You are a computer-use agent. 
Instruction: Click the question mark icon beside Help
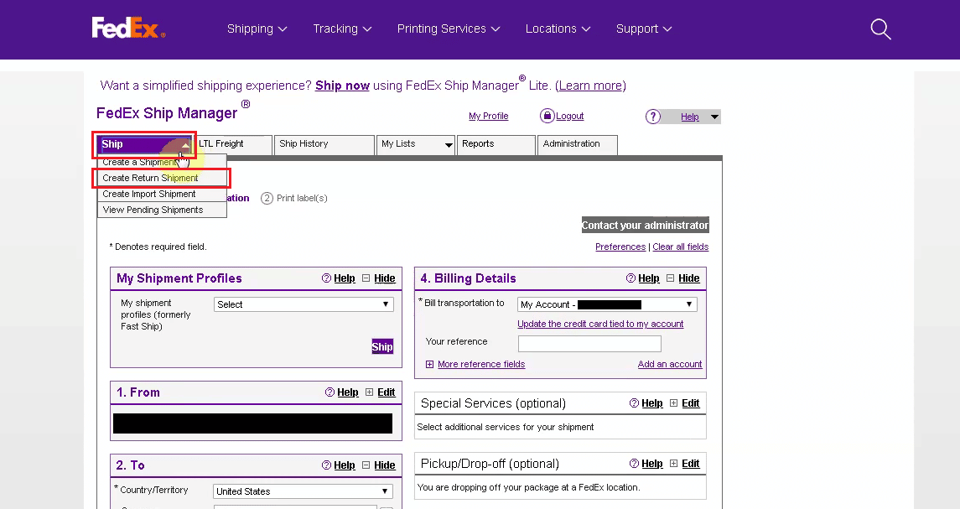[x=653, y=117]
